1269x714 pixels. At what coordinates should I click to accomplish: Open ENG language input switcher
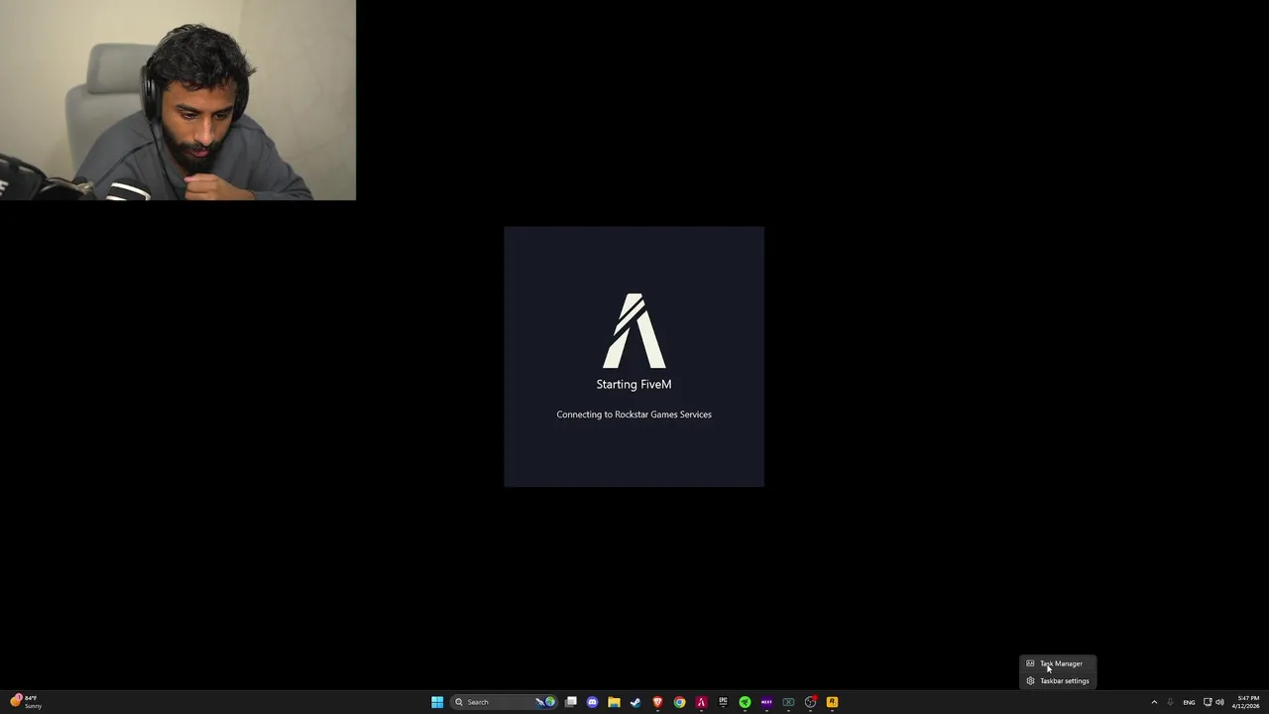point(1189,702)
